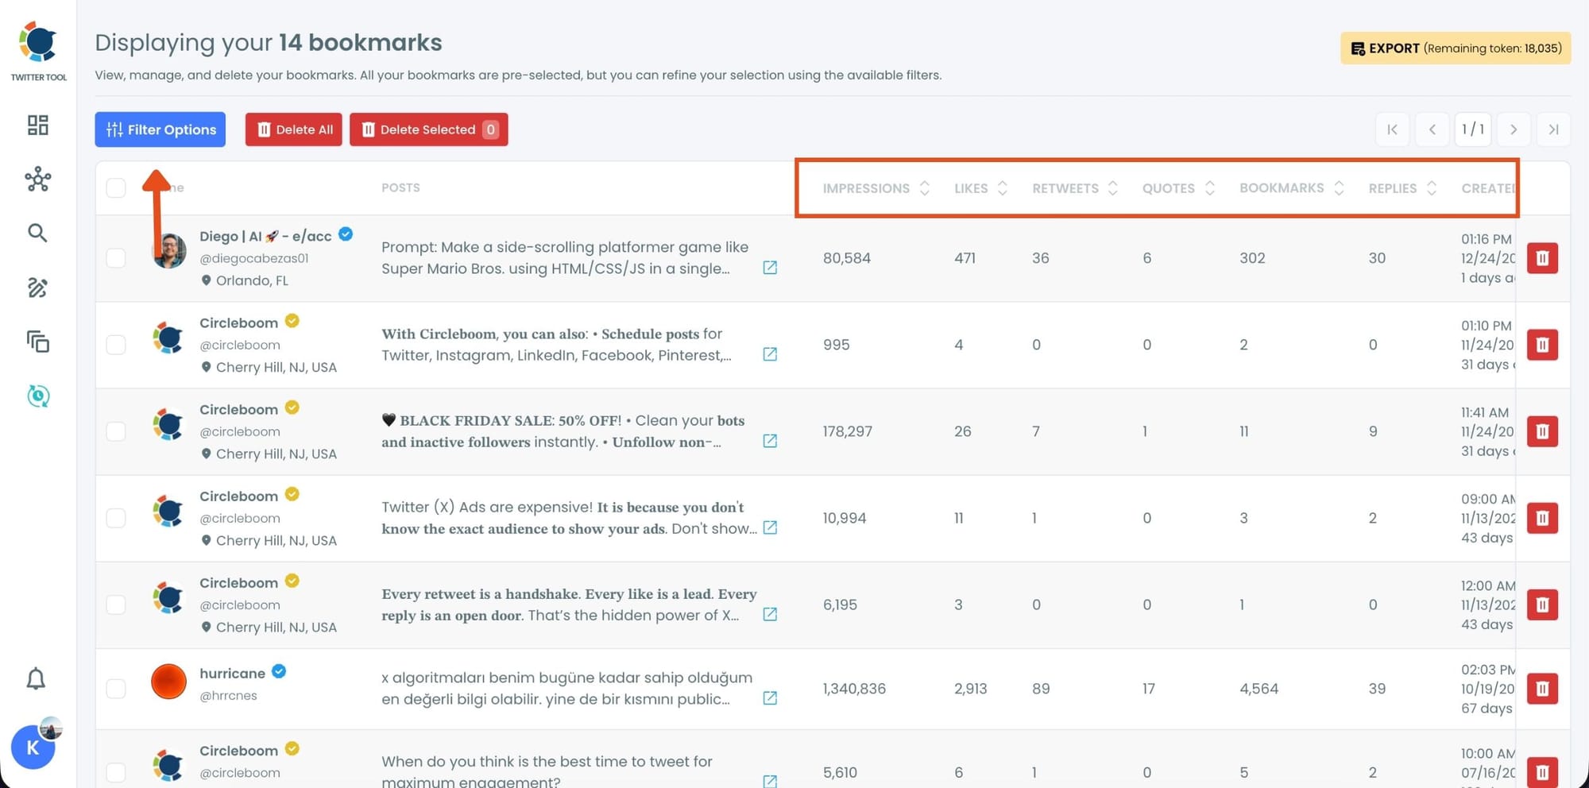This screenshot has height=788, width=1589.
Task: Open the search tool in the sidebar
Action: (x=37, y=233)
